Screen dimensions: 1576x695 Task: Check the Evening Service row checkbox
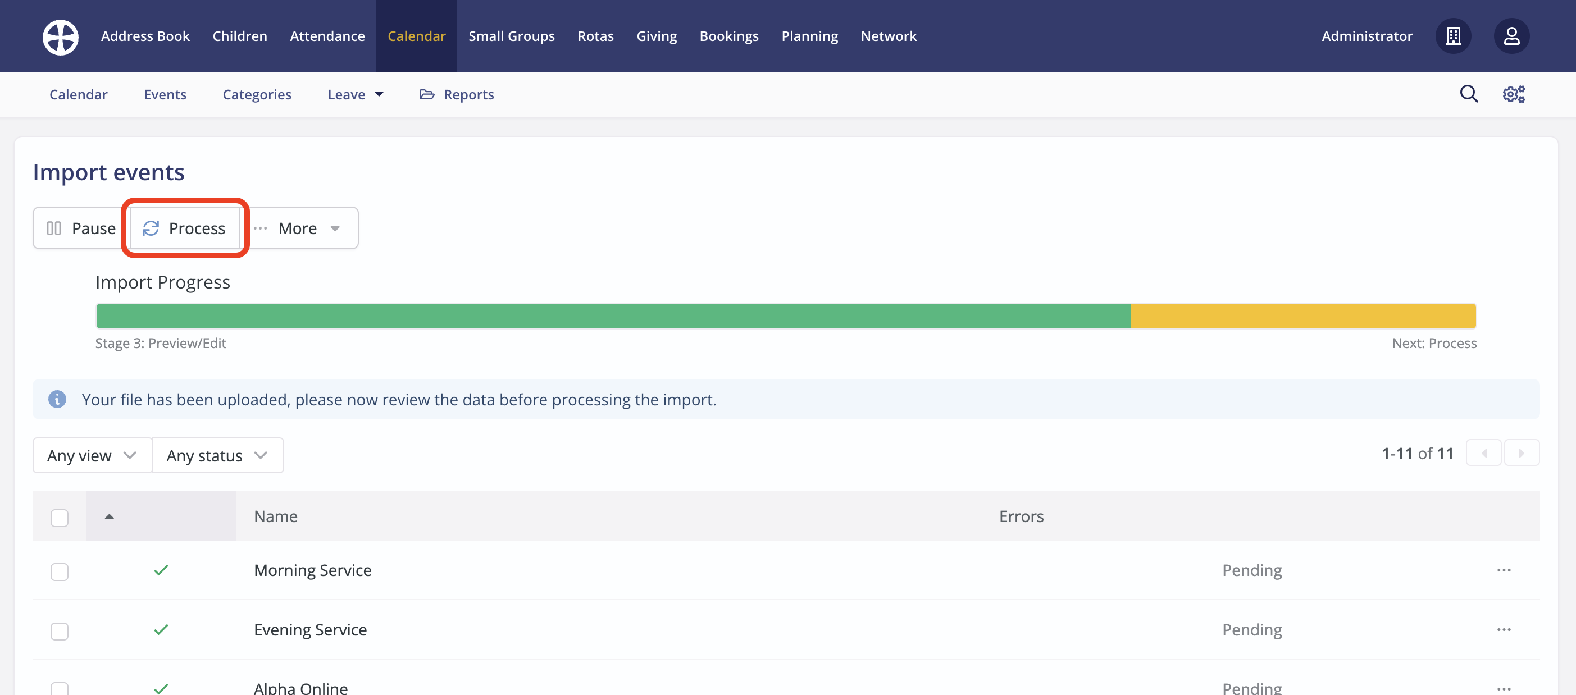(x=60, y=631)
